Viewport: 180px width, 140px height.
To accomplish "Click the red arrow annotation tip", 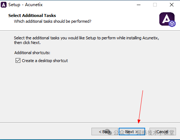I will 139,122.
